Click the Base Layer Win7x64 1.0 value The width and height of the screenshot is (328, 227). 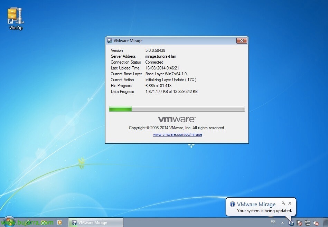[x=166, y=74]
